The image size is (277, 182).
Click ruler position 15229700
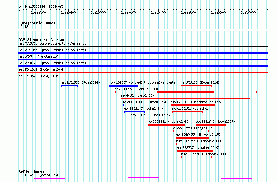(158, 12)
